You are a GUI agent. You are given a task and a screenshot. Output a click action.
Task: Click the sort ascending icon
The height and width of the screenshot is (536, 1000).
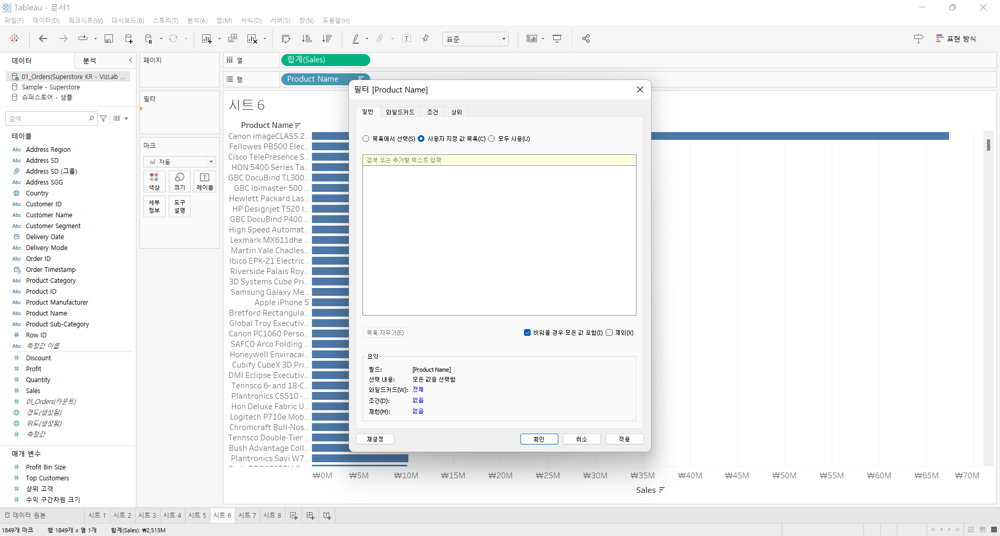click(307, 38)
